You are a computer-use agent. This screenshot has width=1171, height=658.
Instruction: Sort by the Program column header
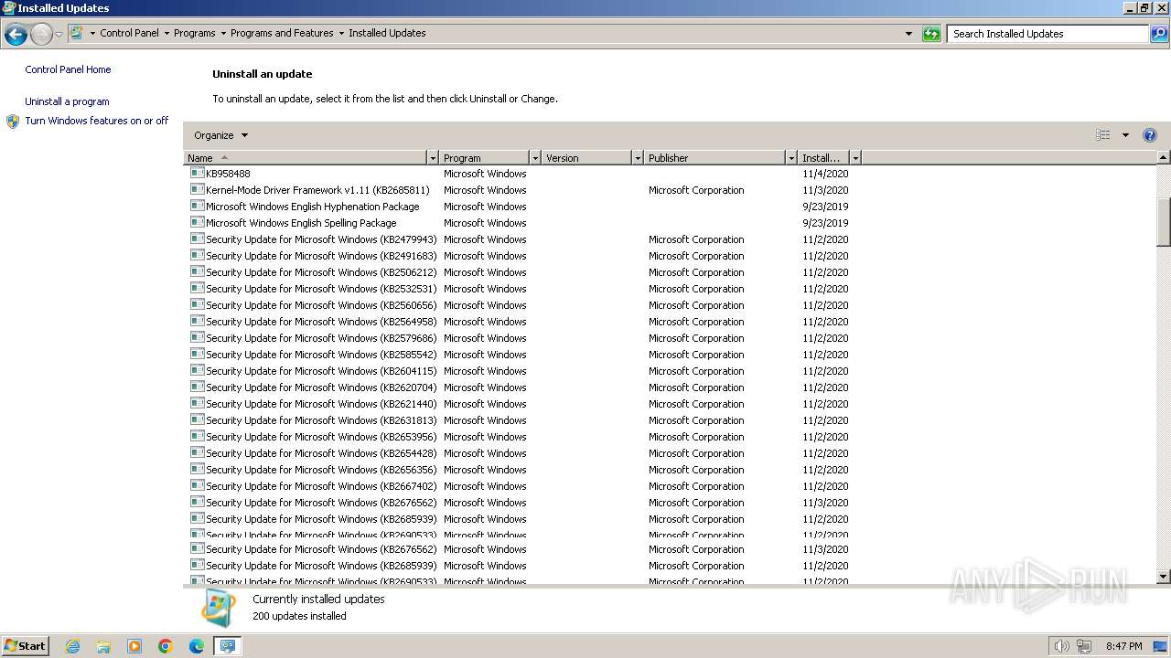[x=484, y=158]
